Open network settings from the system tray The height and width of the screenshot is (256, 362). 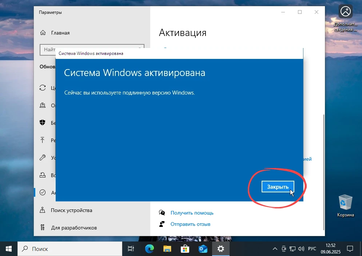click(292, 249)
